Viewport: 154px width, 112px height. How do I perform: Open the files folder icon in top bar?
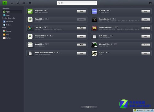coord(24,3)
